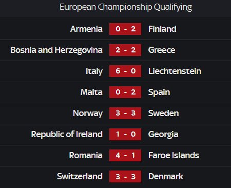Screen dimensions: 231x188
Task: Select the Faroe Islands team name
Action: [x=174, y=155]
